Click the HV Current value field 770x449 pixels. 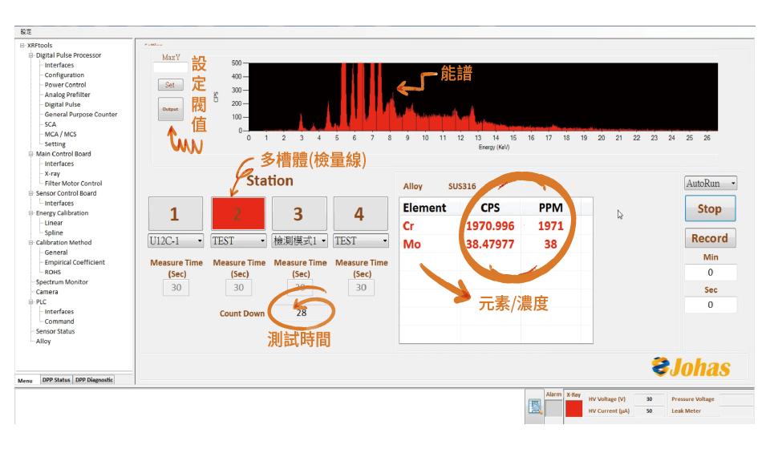[x=649, y=411]
